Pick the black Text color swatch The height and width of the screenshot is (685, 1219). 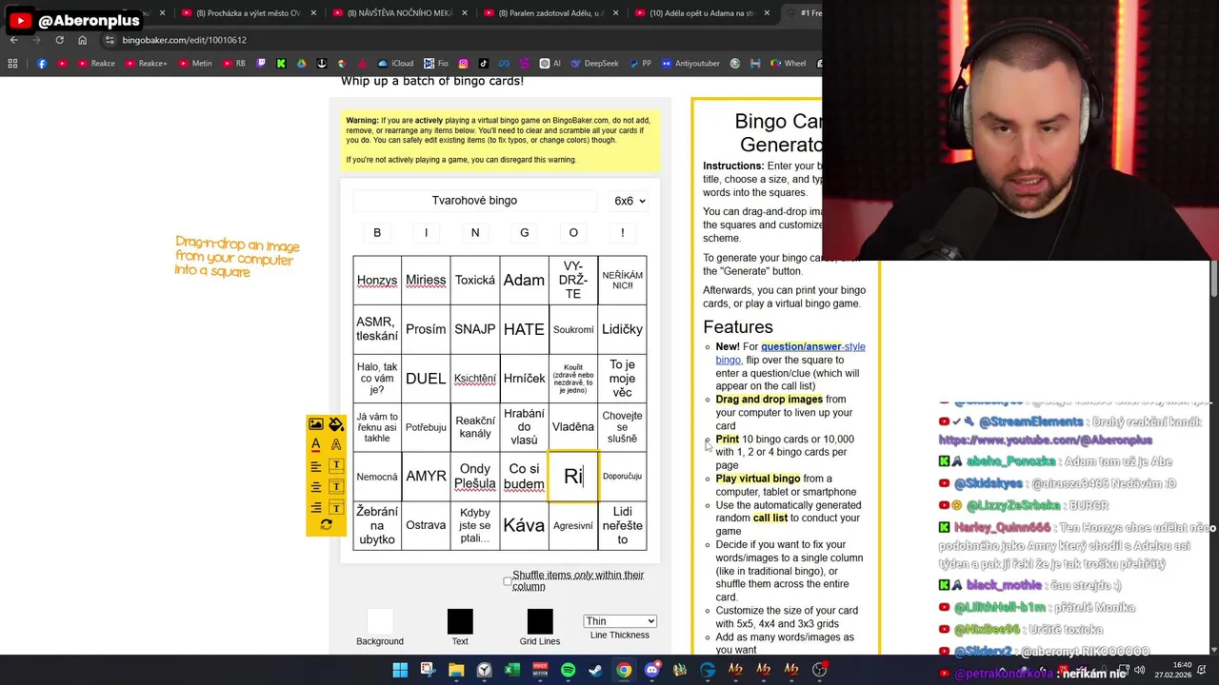(x=460, y=621)
